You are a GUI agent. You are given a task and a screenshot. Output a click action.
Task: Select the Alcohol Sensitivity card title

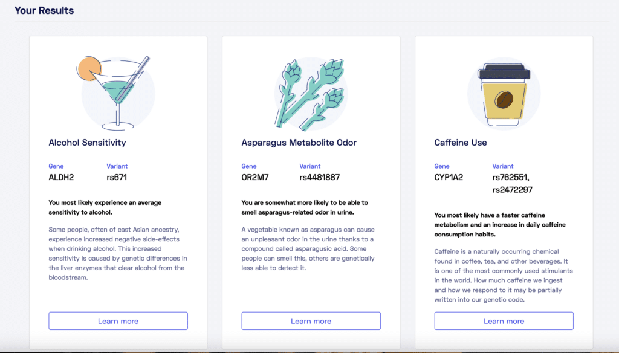pos(87,143)
